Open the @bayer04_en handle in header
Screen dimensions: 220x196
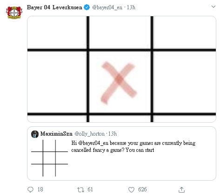click(107, 7)
